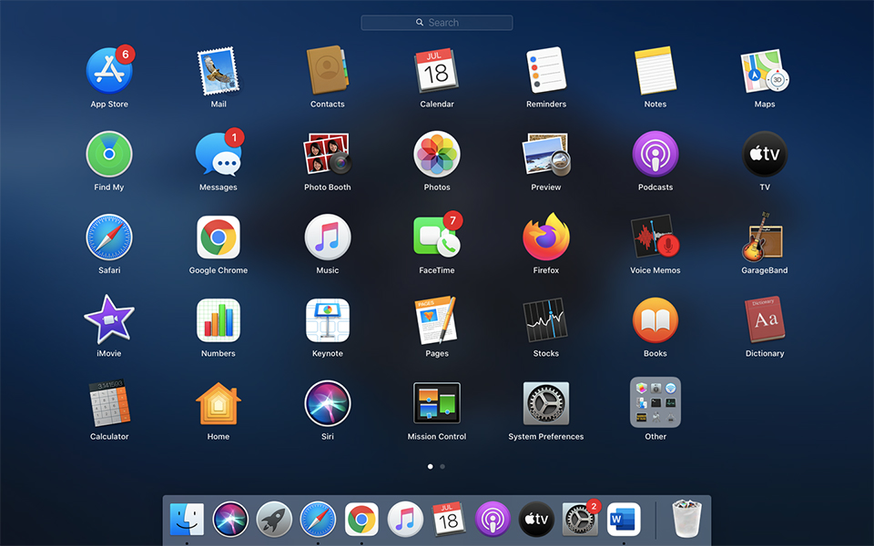Launch Podcasts from the Dock

coord(493,520)
